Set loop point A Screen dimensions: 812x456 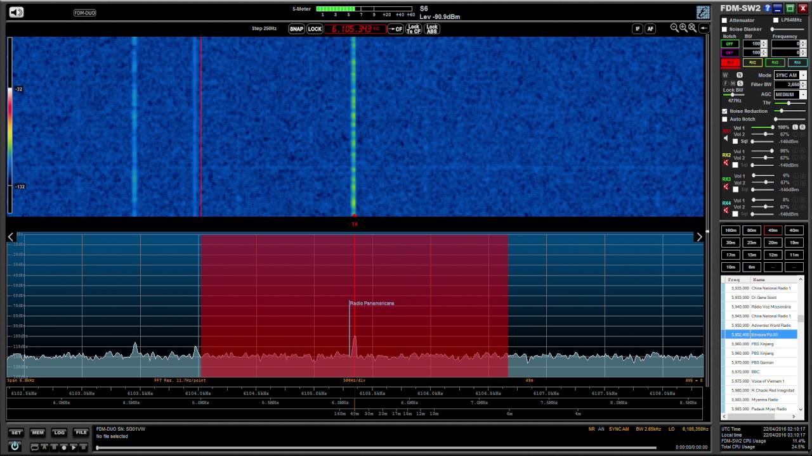pyautogui.click(x=44, y=447)
